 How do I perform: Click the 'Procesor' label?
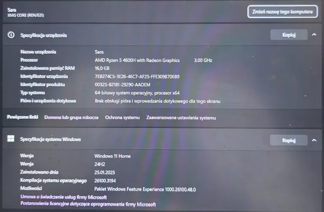29,60
